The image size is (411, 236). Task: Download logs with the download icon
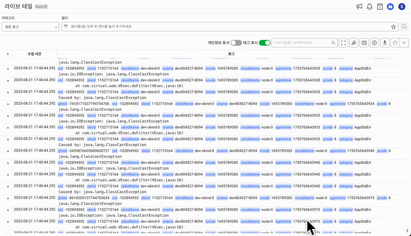385,43
